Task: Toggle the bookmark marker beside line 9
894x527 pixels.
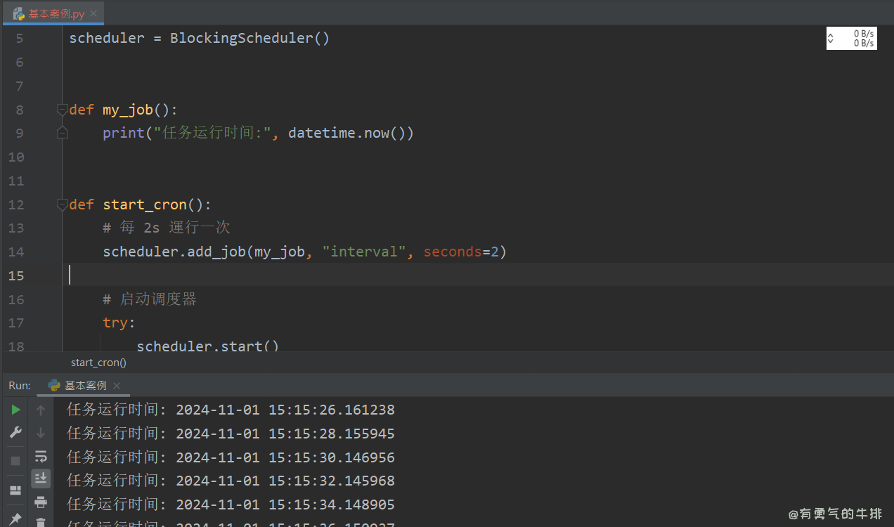Action: click(x=62, y=132)
